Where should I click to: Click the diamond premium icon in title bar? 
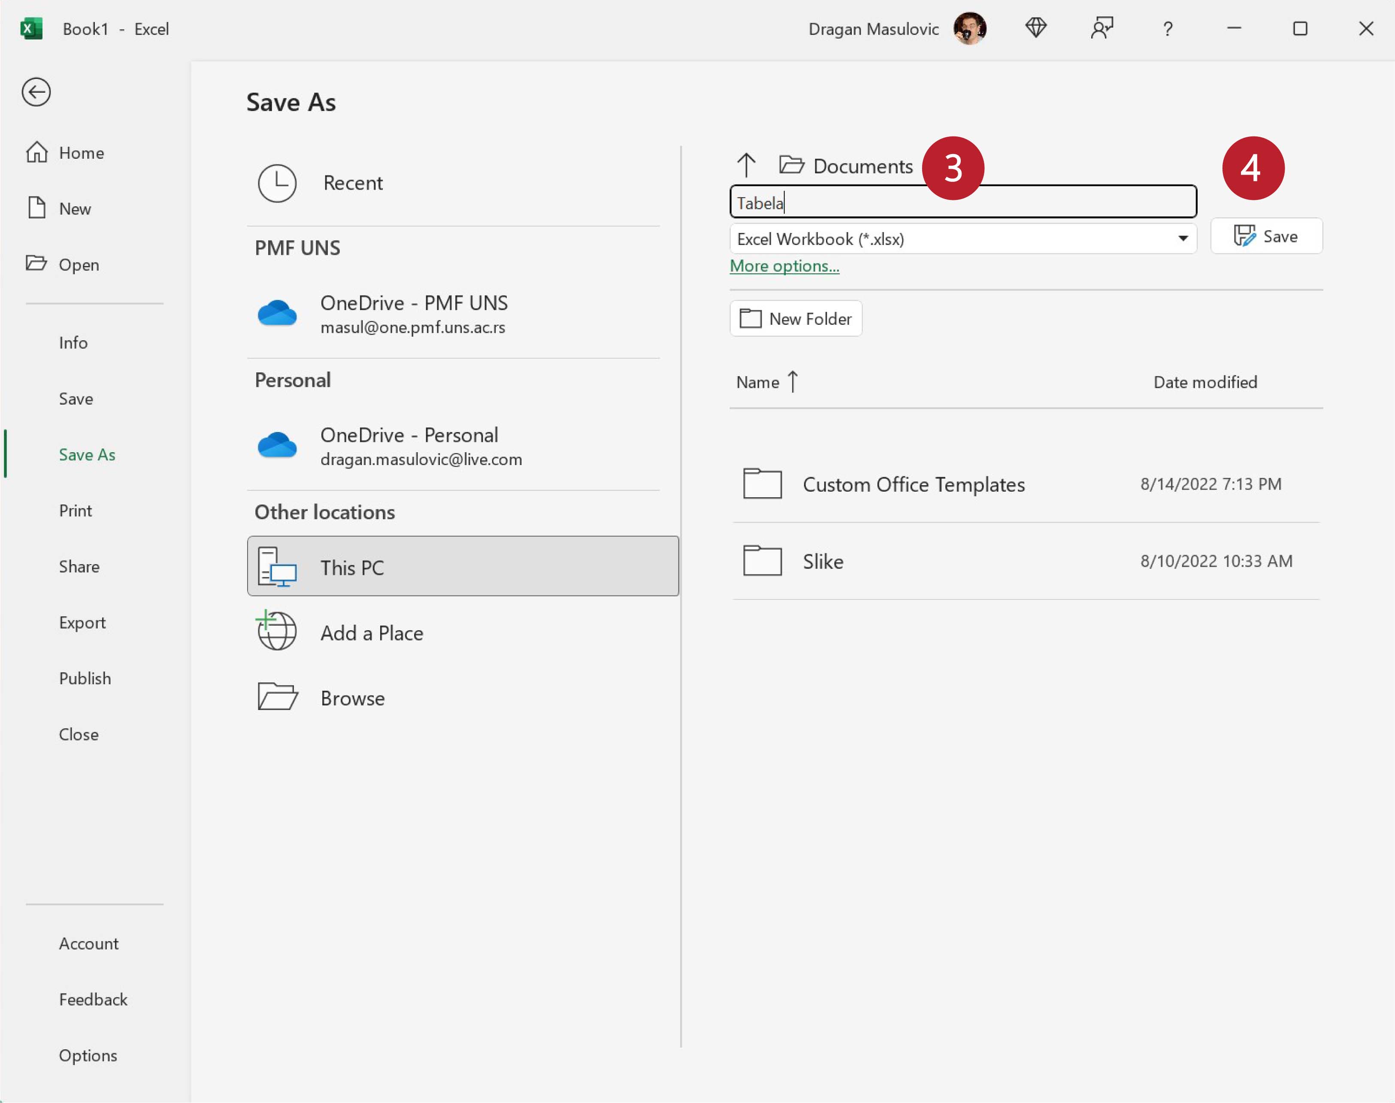[x=1036, y=28]
